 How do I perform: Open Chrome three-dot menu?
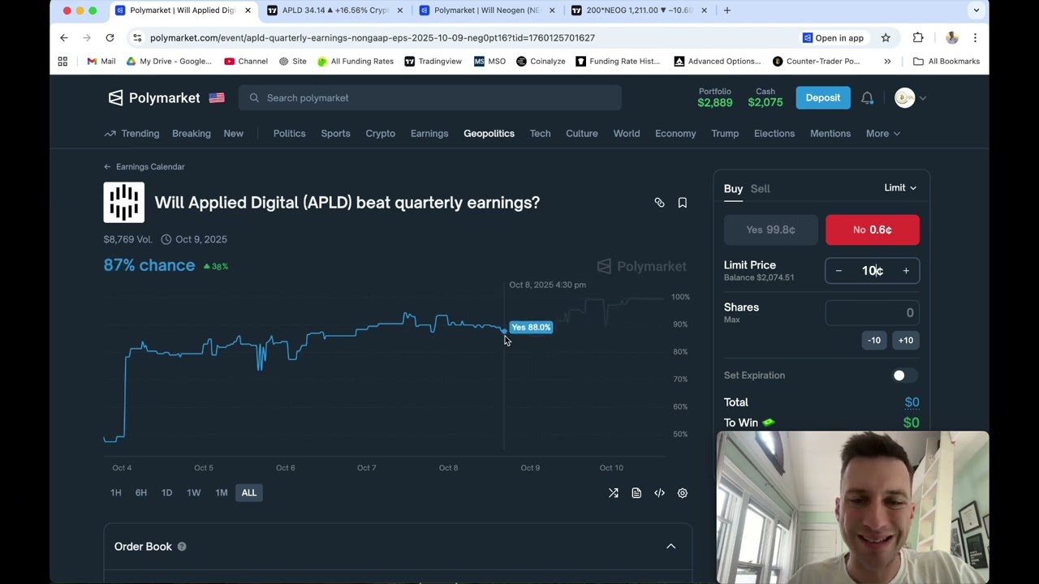pyautogui.click(x=975, y=37)
